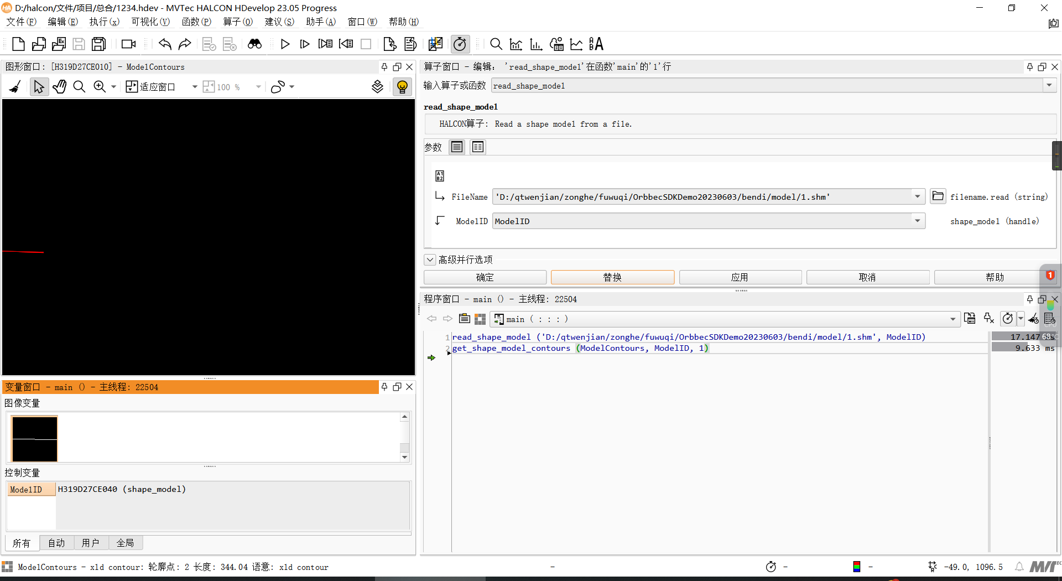
Task: Step backward one program line
Action: pyautogui.click(x=346, y=44)
